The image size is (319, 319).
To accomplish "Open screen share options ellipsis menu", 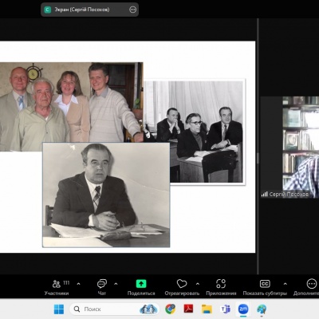I will [132, 10].
